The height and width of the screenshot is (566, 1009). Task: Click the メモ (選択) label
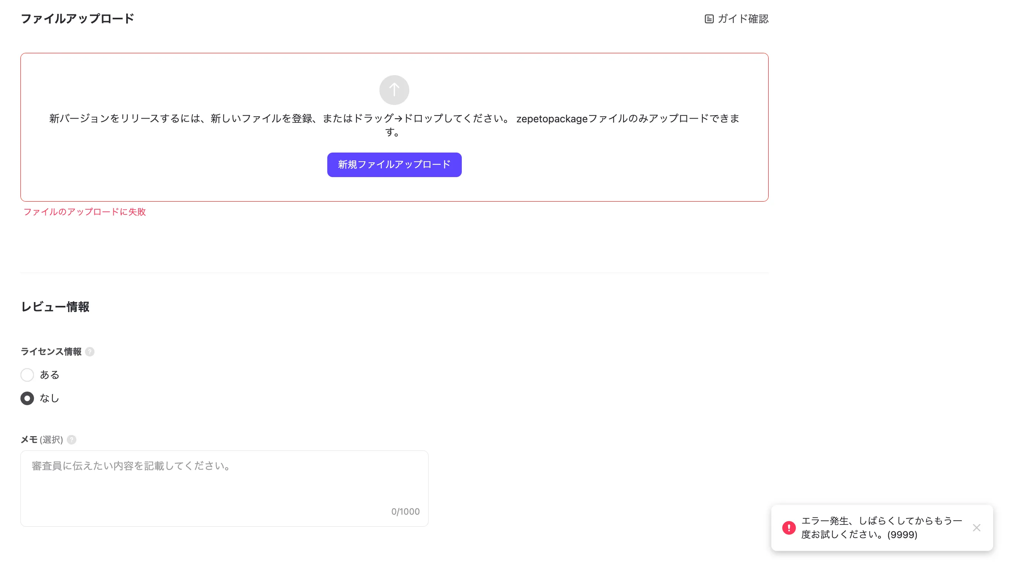(42, 440)
